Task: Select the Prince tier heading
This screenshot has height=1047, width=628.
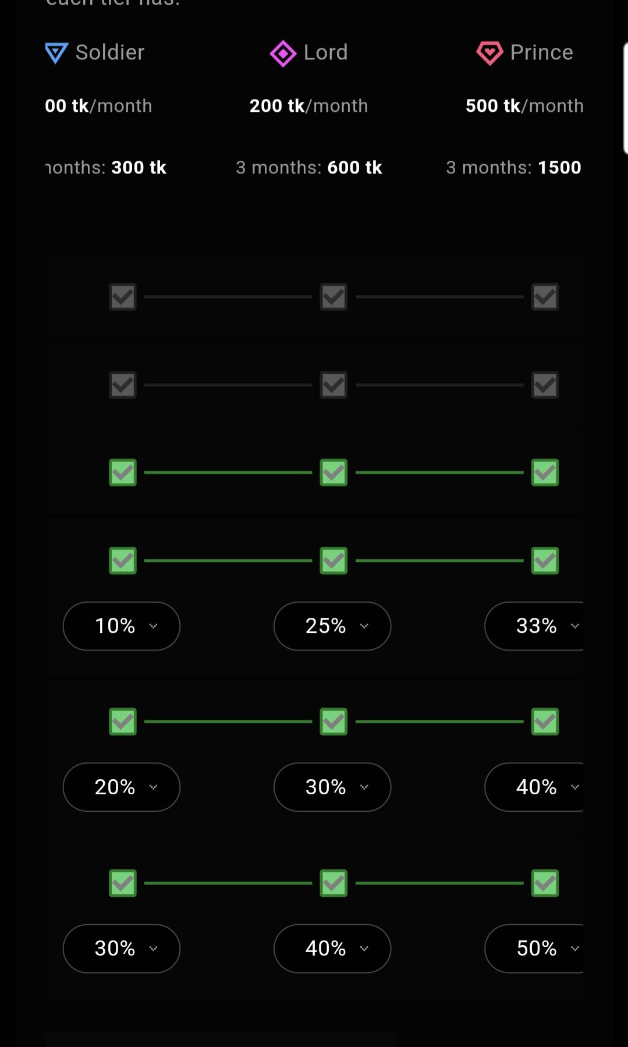Action: [x=541, y=52]
